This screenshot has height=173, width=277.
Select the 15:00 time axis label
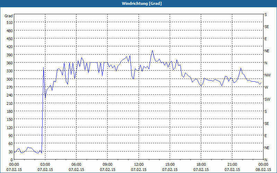[x=170, y=165]
